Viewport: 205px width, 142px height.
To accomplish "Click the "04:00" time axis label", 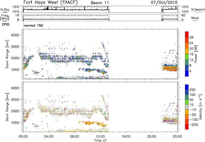I will coord(49,137).
